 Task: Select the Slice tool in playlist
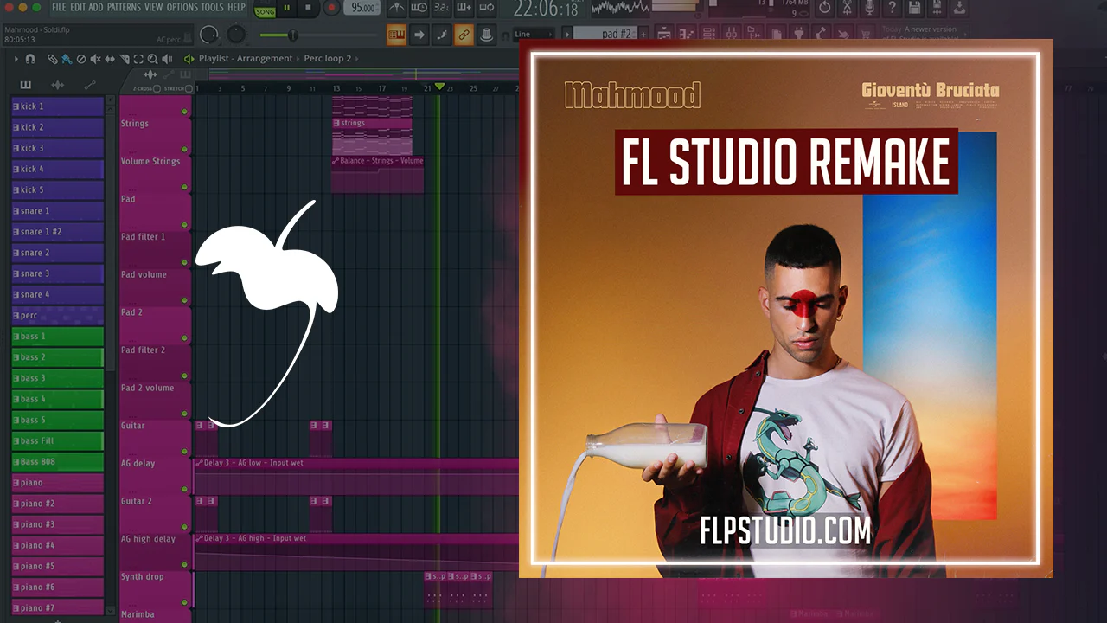tap(125, 59)
